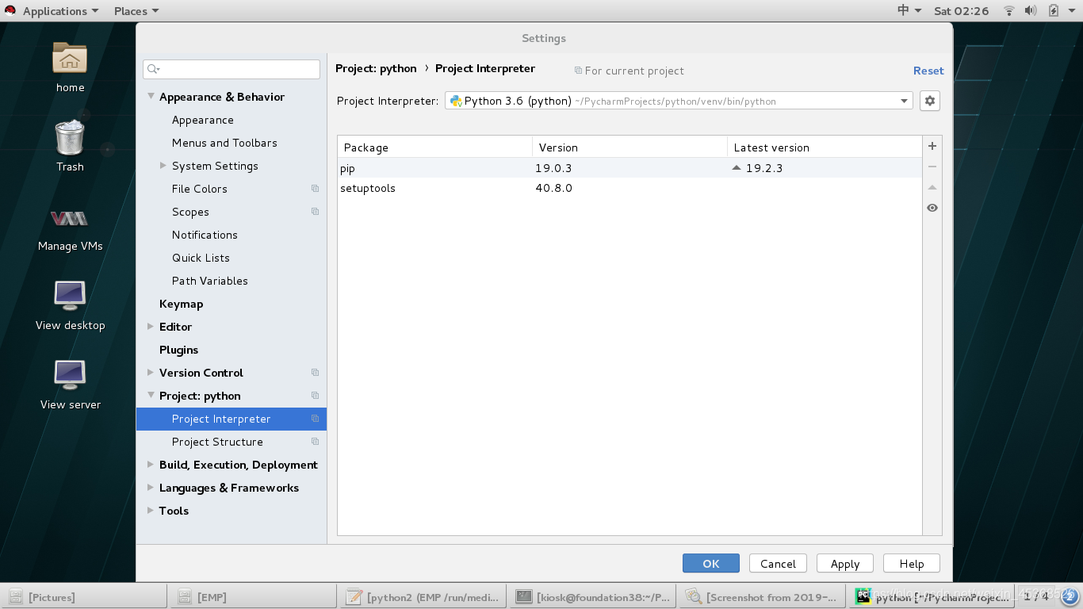Open the Places menu
Viewport: 1083px width, 609px height.
136,10
